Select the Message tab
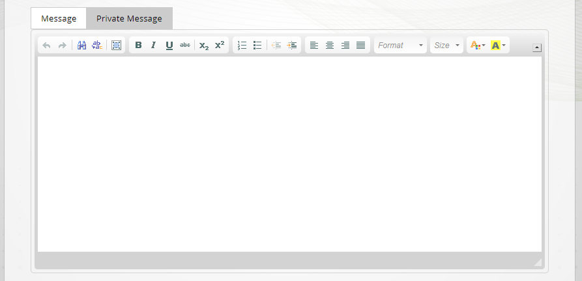Screen dimensions: 582x281 point(59,18)
